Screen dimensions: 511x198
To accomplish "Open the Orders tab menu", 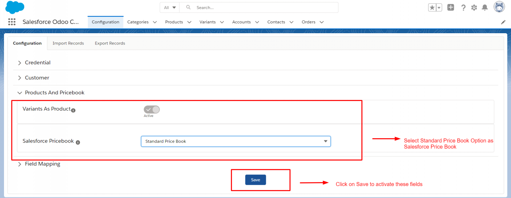I will click(x=321, y=22).
